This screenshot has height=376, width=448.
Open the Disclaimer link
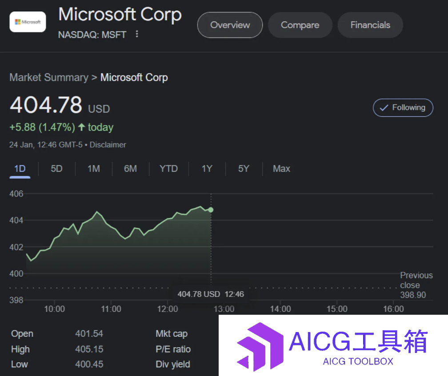click(x=108, y=145)
